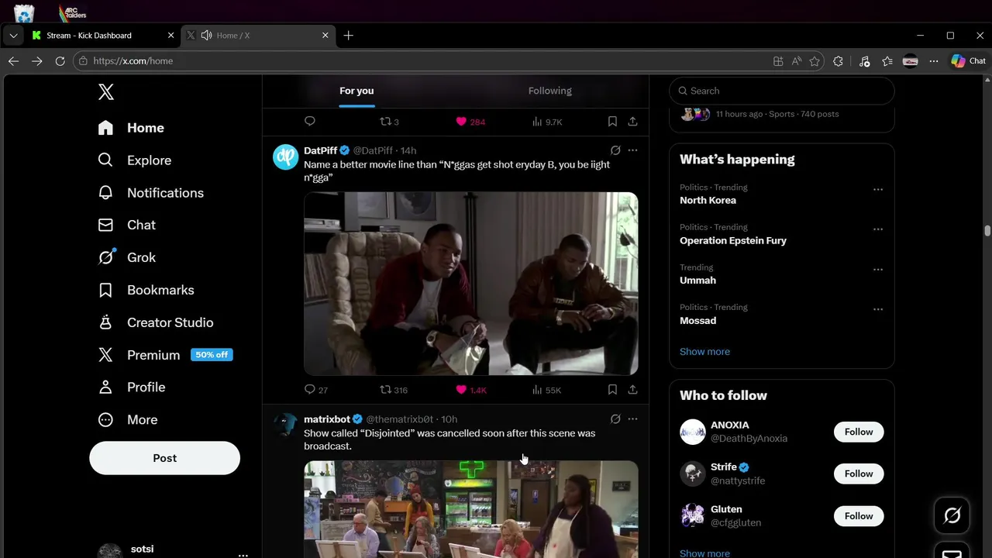Open Grok in the sidebar
The width and height of the screenshot is (992, 558).
click(x=127, y=257)
